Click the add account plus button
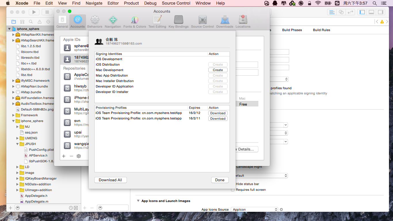The width and height of the screenshot is (393, 221). [x=64, y=156]
